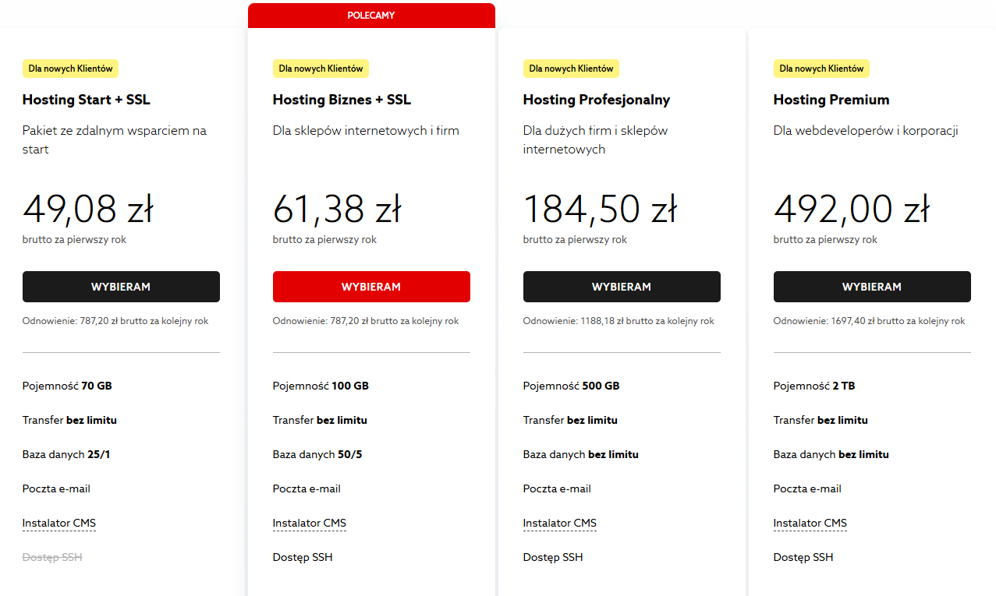This screenshot has width=996, height=596.
Task: Click the crossed-out Dostęp SSH in Hosting Start
Action: (x=52, y=557)
